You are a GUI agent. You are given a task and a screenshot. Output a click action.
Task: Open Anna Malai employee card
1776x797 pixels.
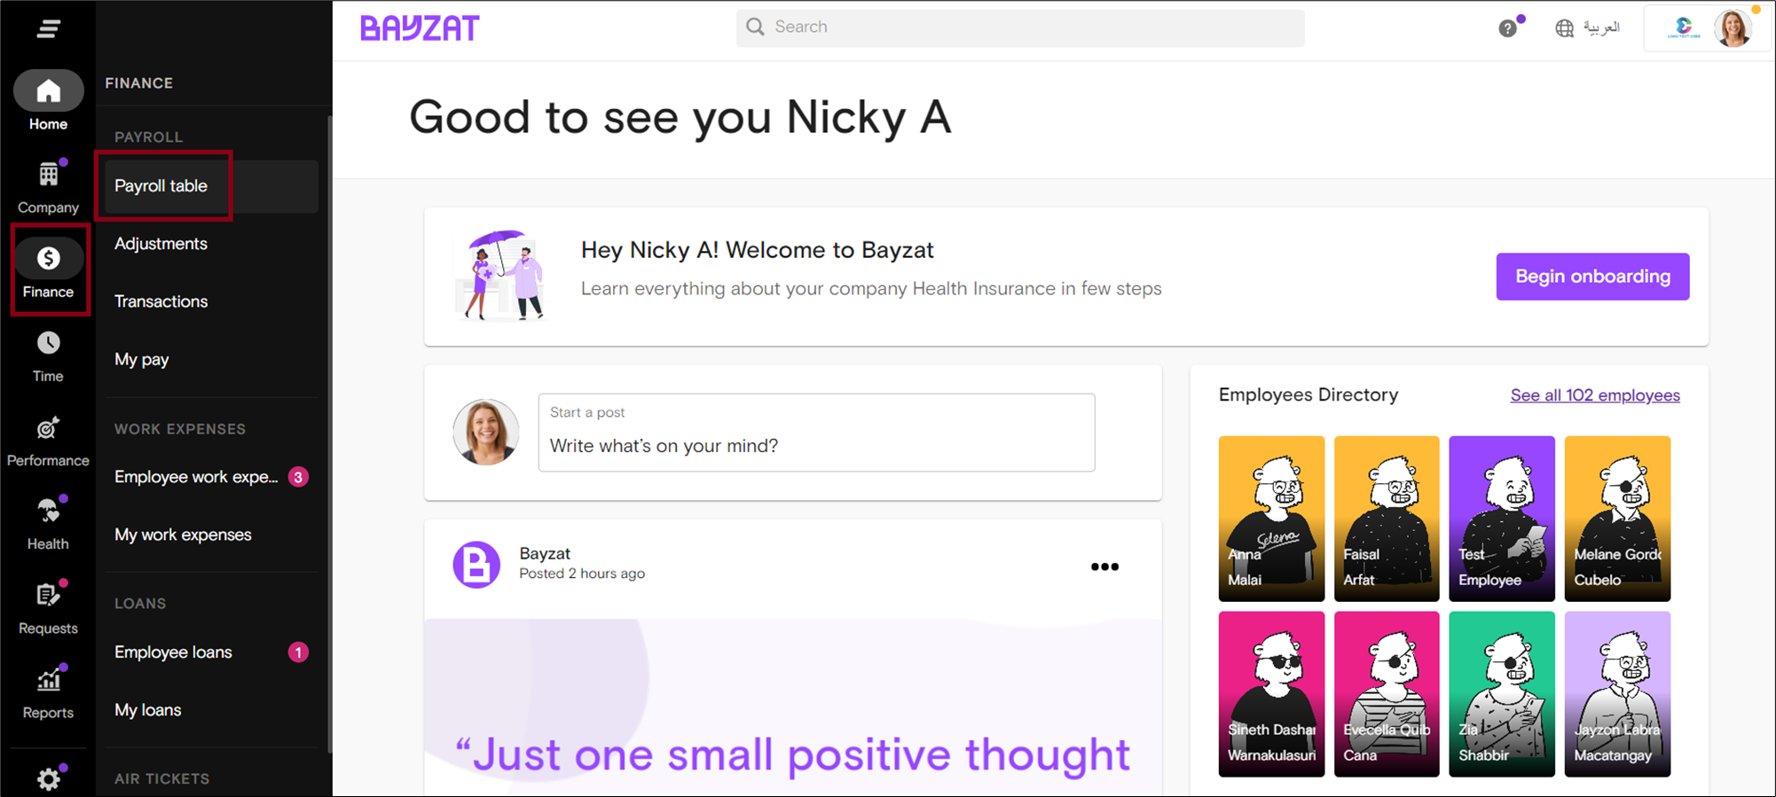point(1271,519)
